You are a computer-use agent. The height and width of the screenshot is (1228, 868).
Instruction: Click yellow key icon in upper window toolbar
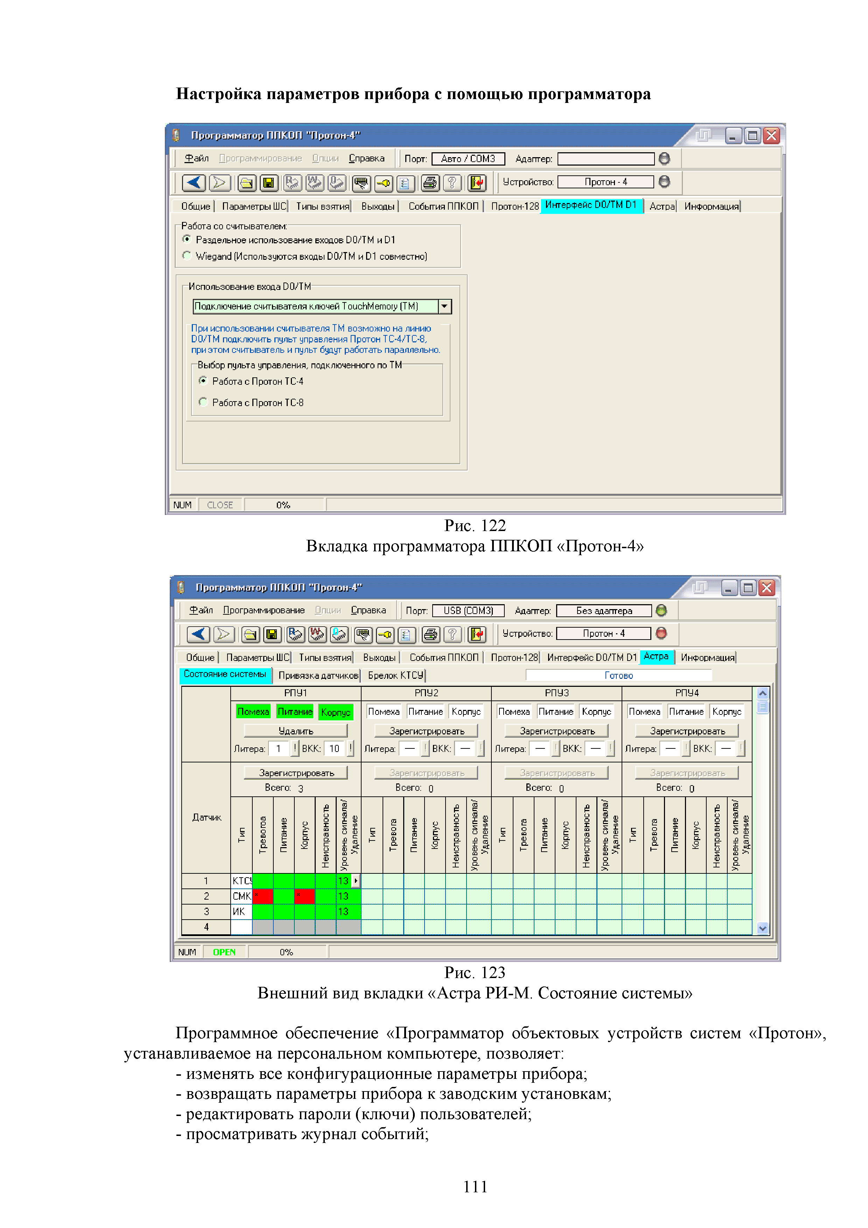click(384, 183)
